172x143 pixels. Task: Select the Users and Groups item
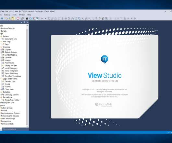pos(8,118)
